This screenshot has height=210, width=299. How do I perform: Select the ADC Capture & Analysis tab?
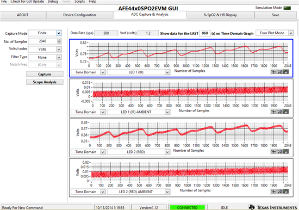pos(150,15)
